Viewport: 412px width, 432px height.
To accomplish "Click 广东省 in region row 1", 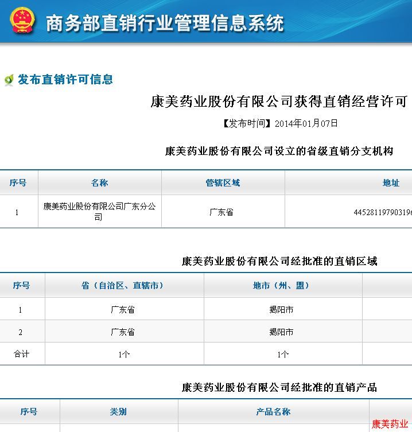I will click(123, 310).
